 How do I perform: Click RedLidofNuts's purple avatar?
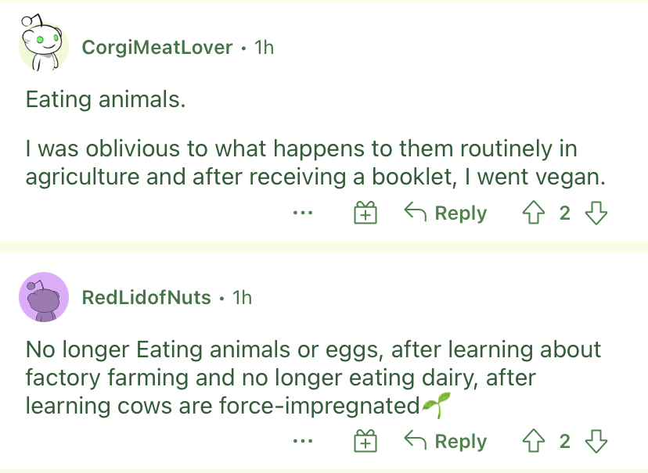click(x=43, y=297)
